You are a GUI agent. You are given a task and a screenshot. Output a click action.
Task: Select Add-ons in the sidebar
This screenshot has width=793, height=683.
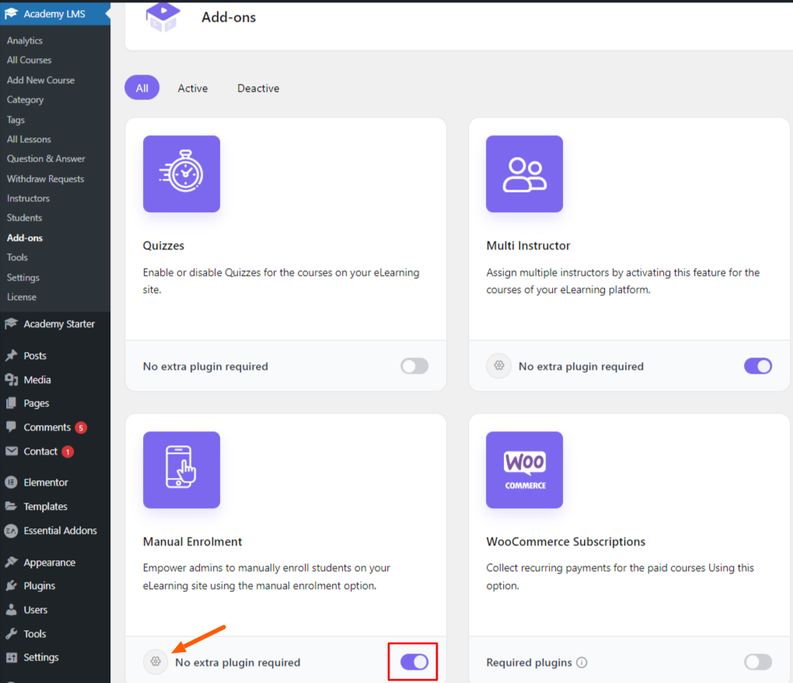pyautogui.click(x=25, y=238)
